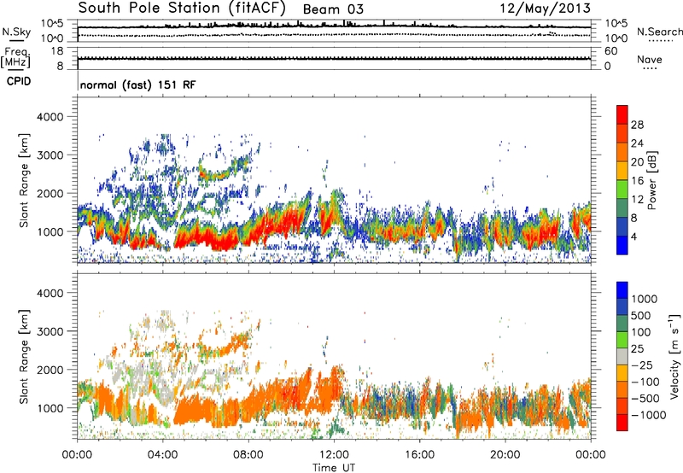Click the "Velocity [m s-1]" colorbar title
The height and width of the screenshot is (473, 683).
(x=674, y=356)
